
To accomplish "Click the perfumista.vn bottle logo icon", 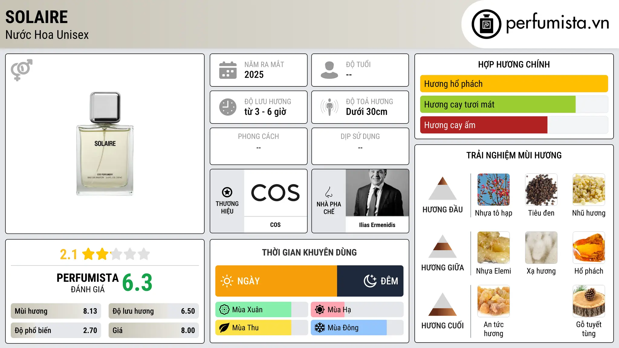I will [x=486, y=24].
